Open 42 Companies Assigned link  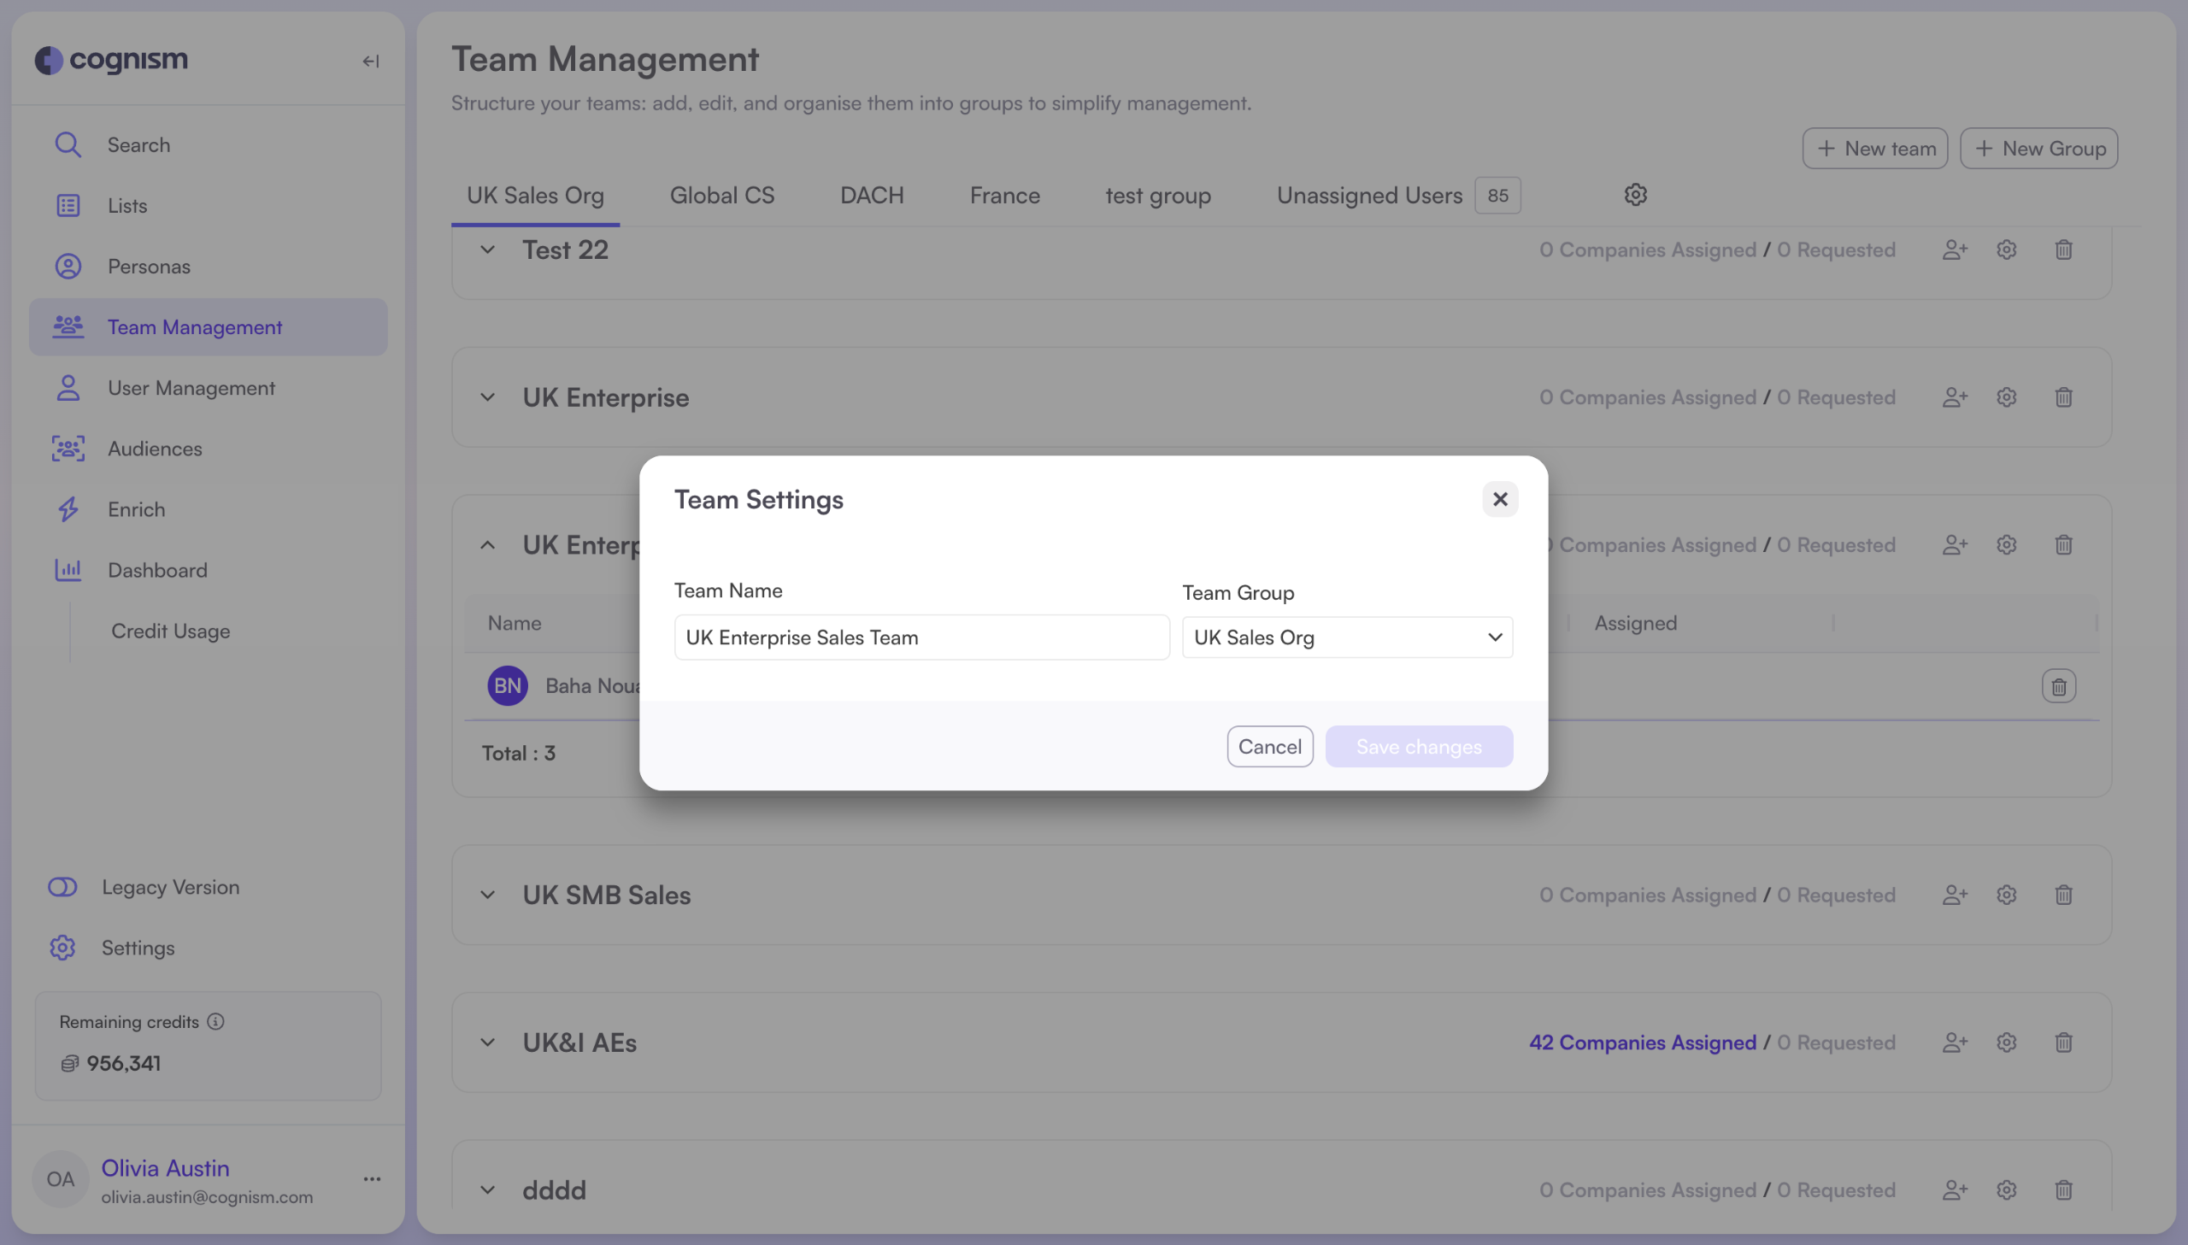coord(1643,1042)
